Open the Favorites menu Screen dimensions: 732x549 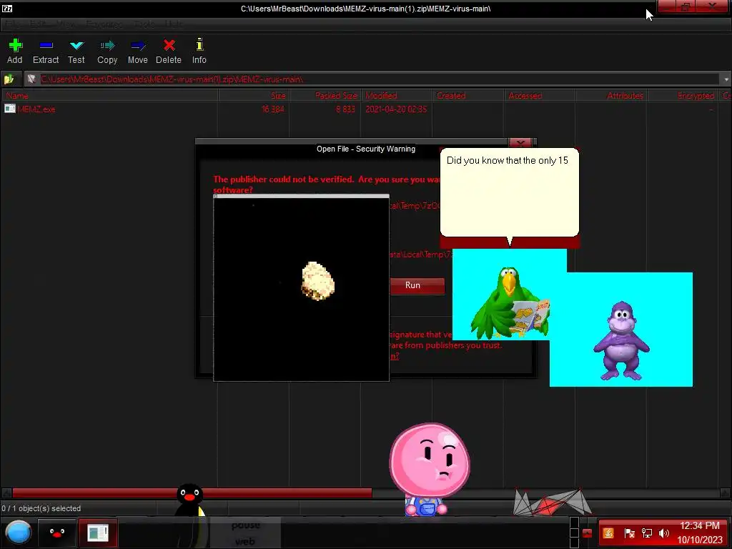click(x=104, y=24)
